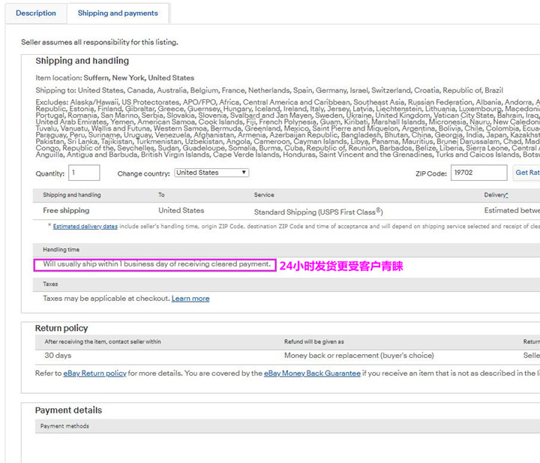Click the Free shipping table cell
This screenshot has height=463, width=540.
66,211
